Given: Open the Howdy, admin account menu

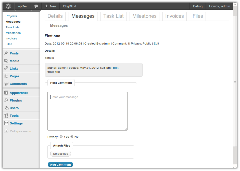Looking at the screenshot, I should click(219, 6).
